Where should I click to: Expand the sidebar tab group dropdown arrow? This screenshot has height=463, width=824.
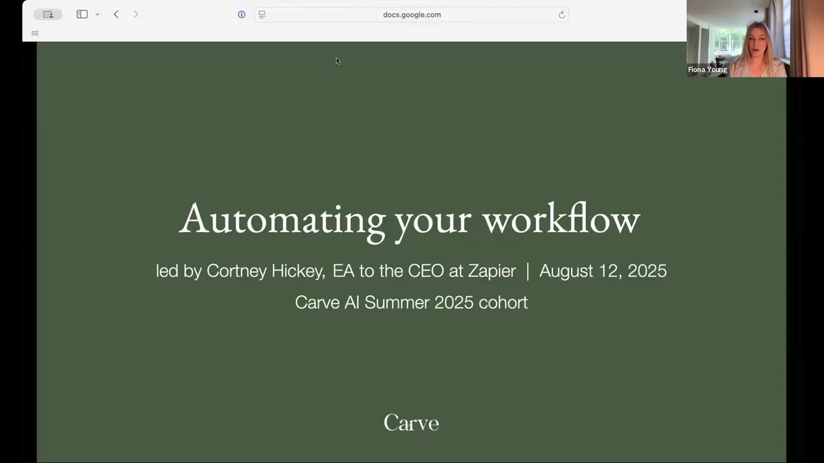97,15
